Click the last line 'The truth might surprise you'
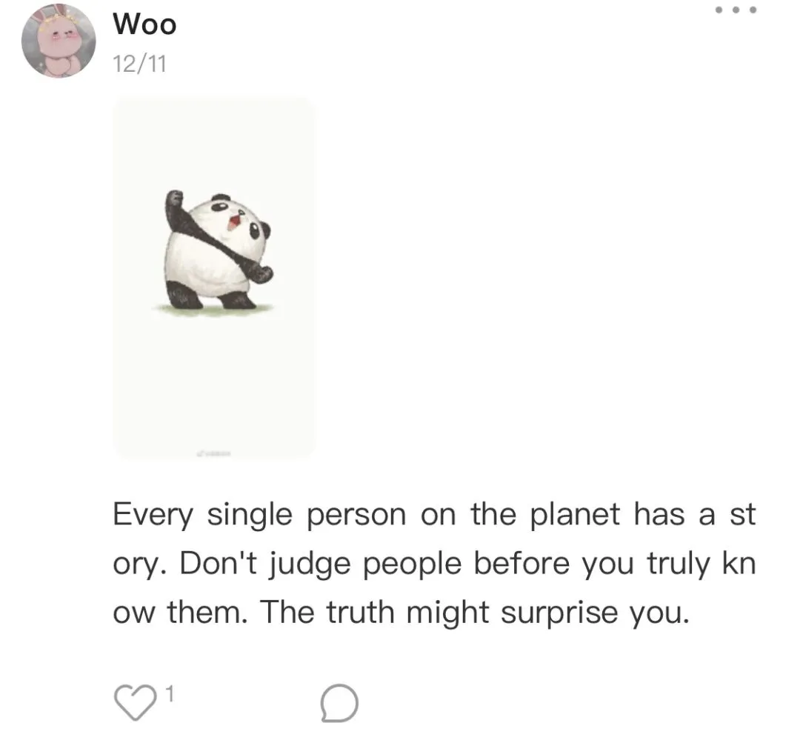The width and height of the screenshot is (800, 743). click(x=474, y=612)
